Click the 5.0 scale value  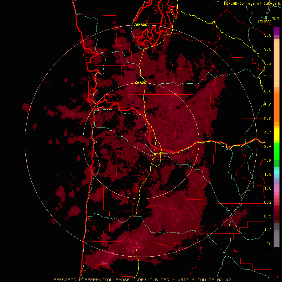click(x=268, y=119)
